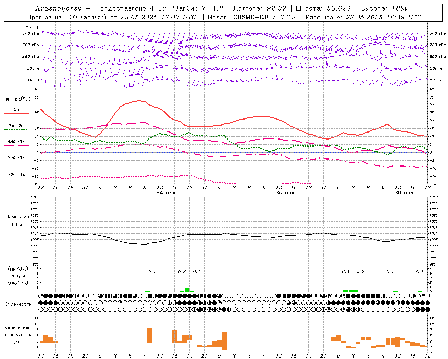This screenshot has width=448, height=359.
Task: Click the solid red line sample under 2м
Action: tap(16, 113)
